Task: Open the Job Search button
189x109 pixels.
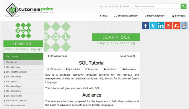Action: [111, 69]
